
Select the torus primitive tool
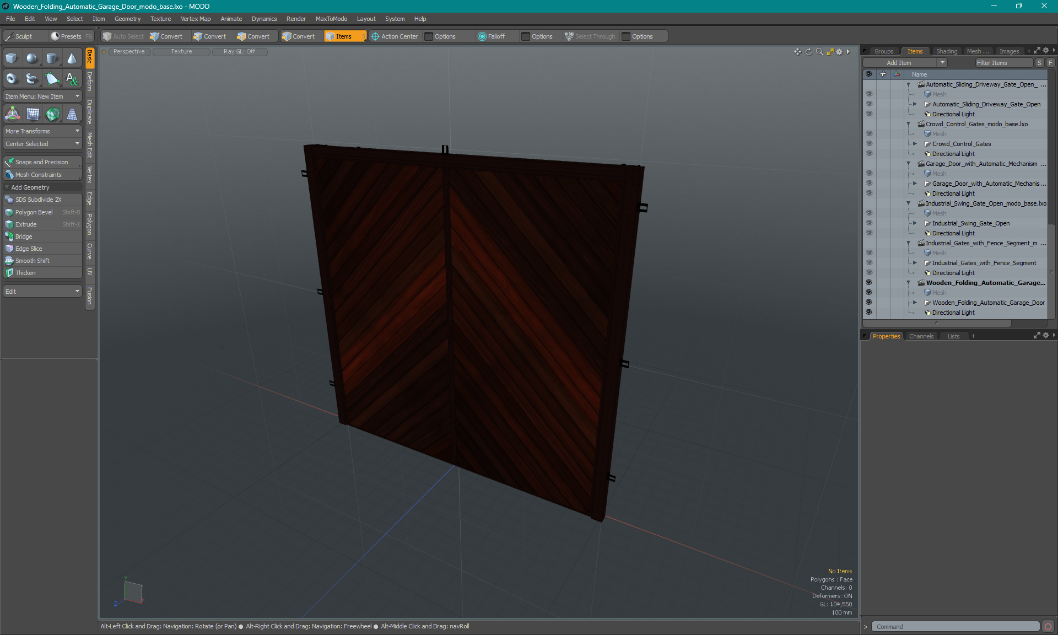coord(12,79)
